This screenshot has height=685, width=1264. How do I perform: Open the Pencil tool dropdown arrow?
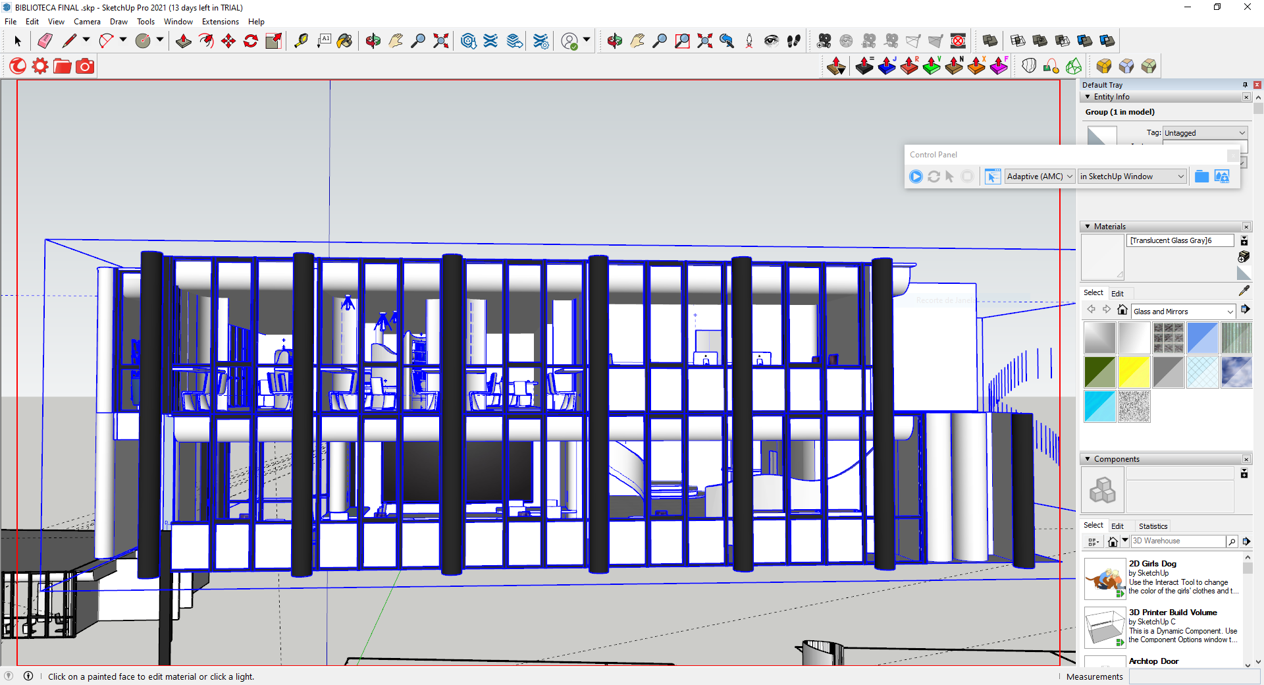coord(86,41)
